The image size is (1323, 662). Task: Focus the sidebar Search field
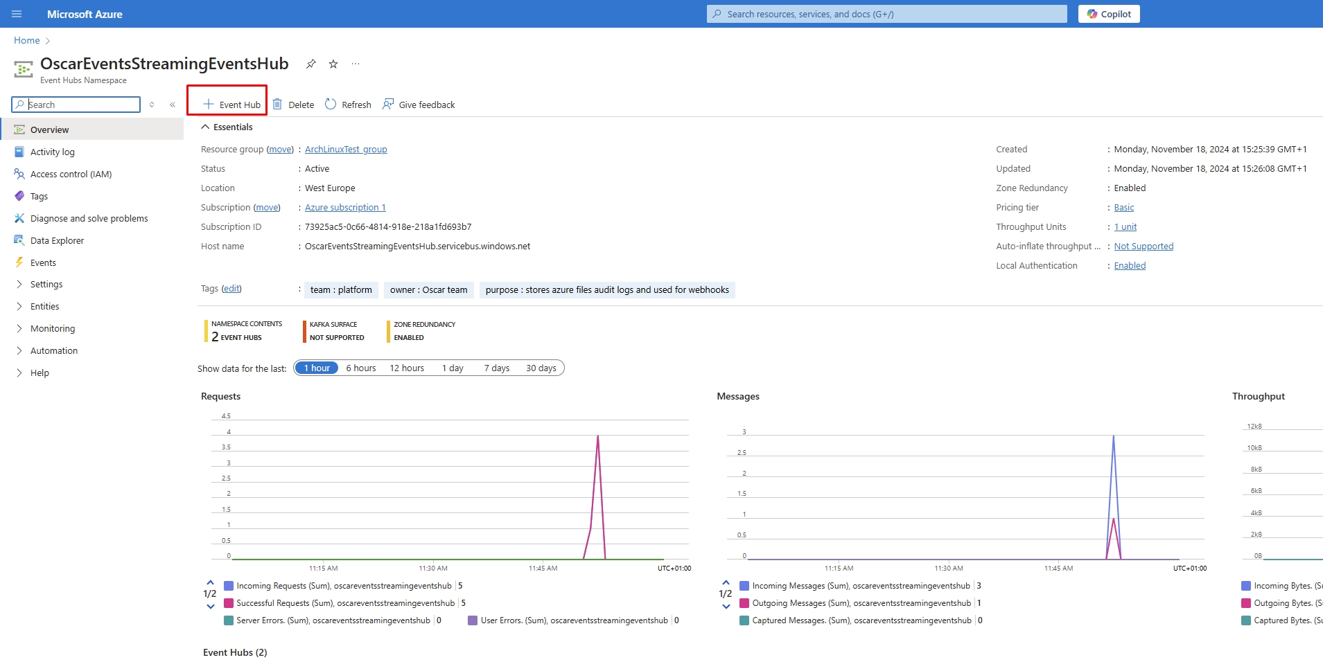pyautogui.click(x=76, y=105)
